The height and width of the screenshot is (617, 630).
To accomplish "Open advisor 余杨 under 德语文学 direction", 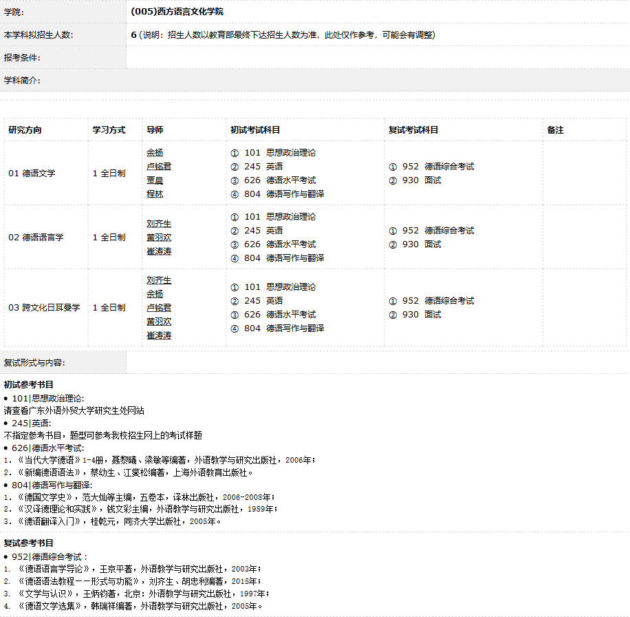I will tap(155, 153).
